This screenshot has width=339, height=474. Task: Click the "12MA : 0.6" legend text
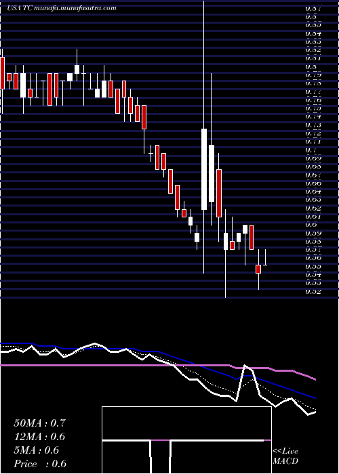tap(39, 437)
